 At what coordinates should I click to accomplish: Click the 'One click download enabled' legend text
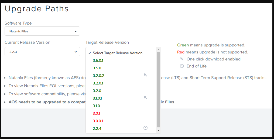[214, 59]
